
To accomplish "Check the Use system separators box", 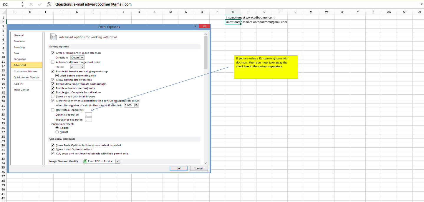I will [x=53, y=110].
